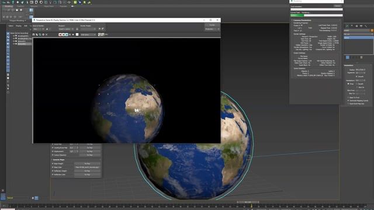The image size is (374, 210).
Task: Toggle the green channel display
Action: coord(63,34)
